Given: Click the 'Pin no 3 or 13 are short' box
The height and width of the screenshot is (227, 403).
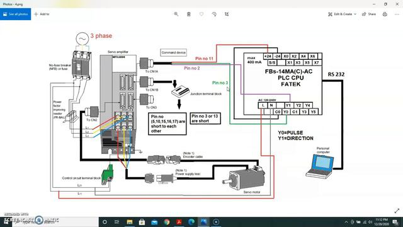Looking at the screenshot, I should (205, 119).
